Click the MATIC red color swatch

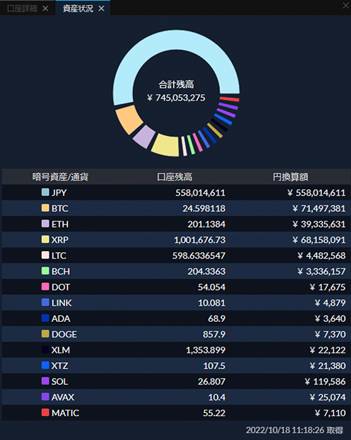(x=45, y=412)
